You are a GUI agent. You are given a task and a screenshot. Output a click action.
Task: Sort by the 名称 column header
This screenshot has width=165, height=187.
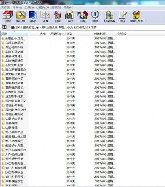coord(15,34)
